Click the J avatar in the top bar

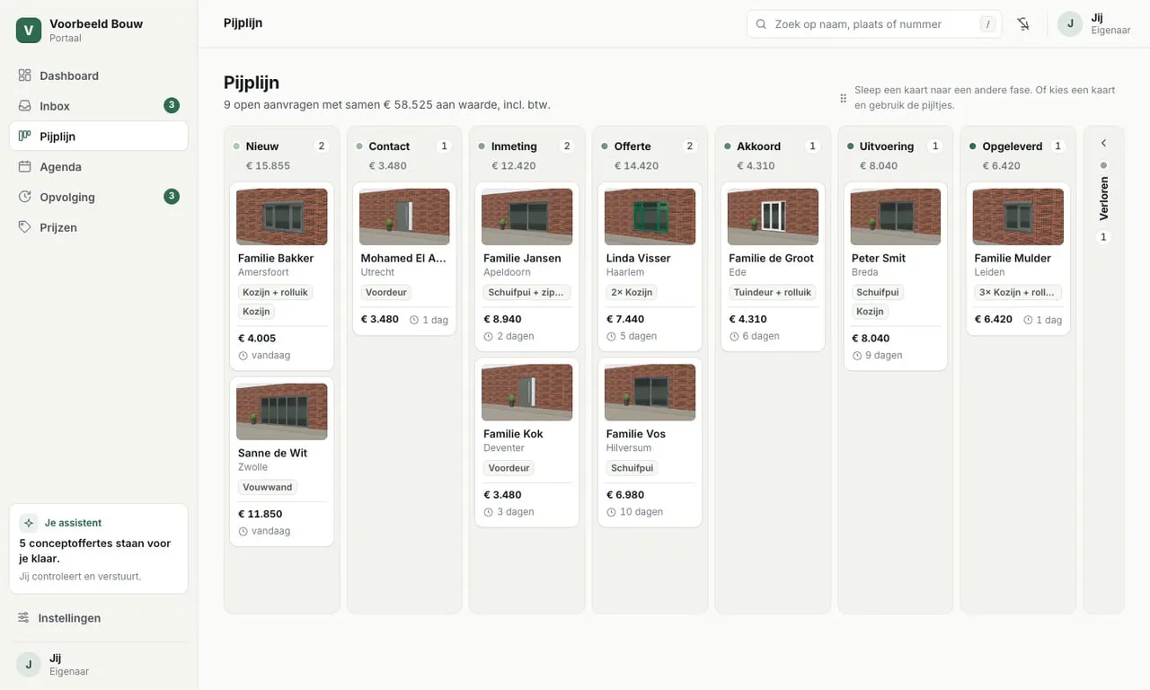click(x=1070, y=24)
